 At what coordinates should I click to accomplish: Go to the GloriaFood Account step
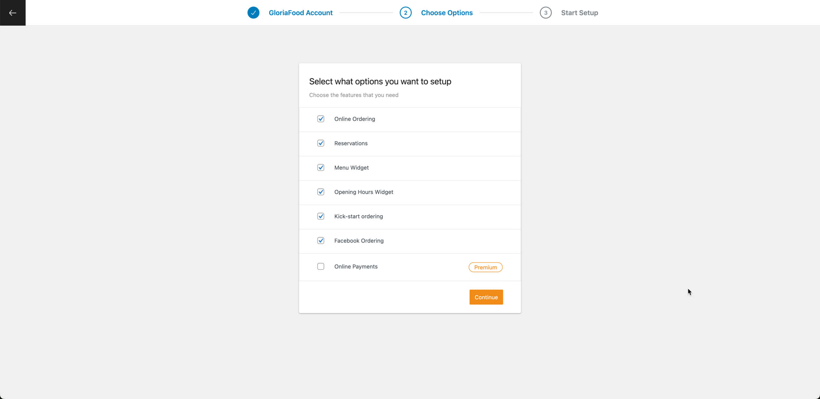300,13
